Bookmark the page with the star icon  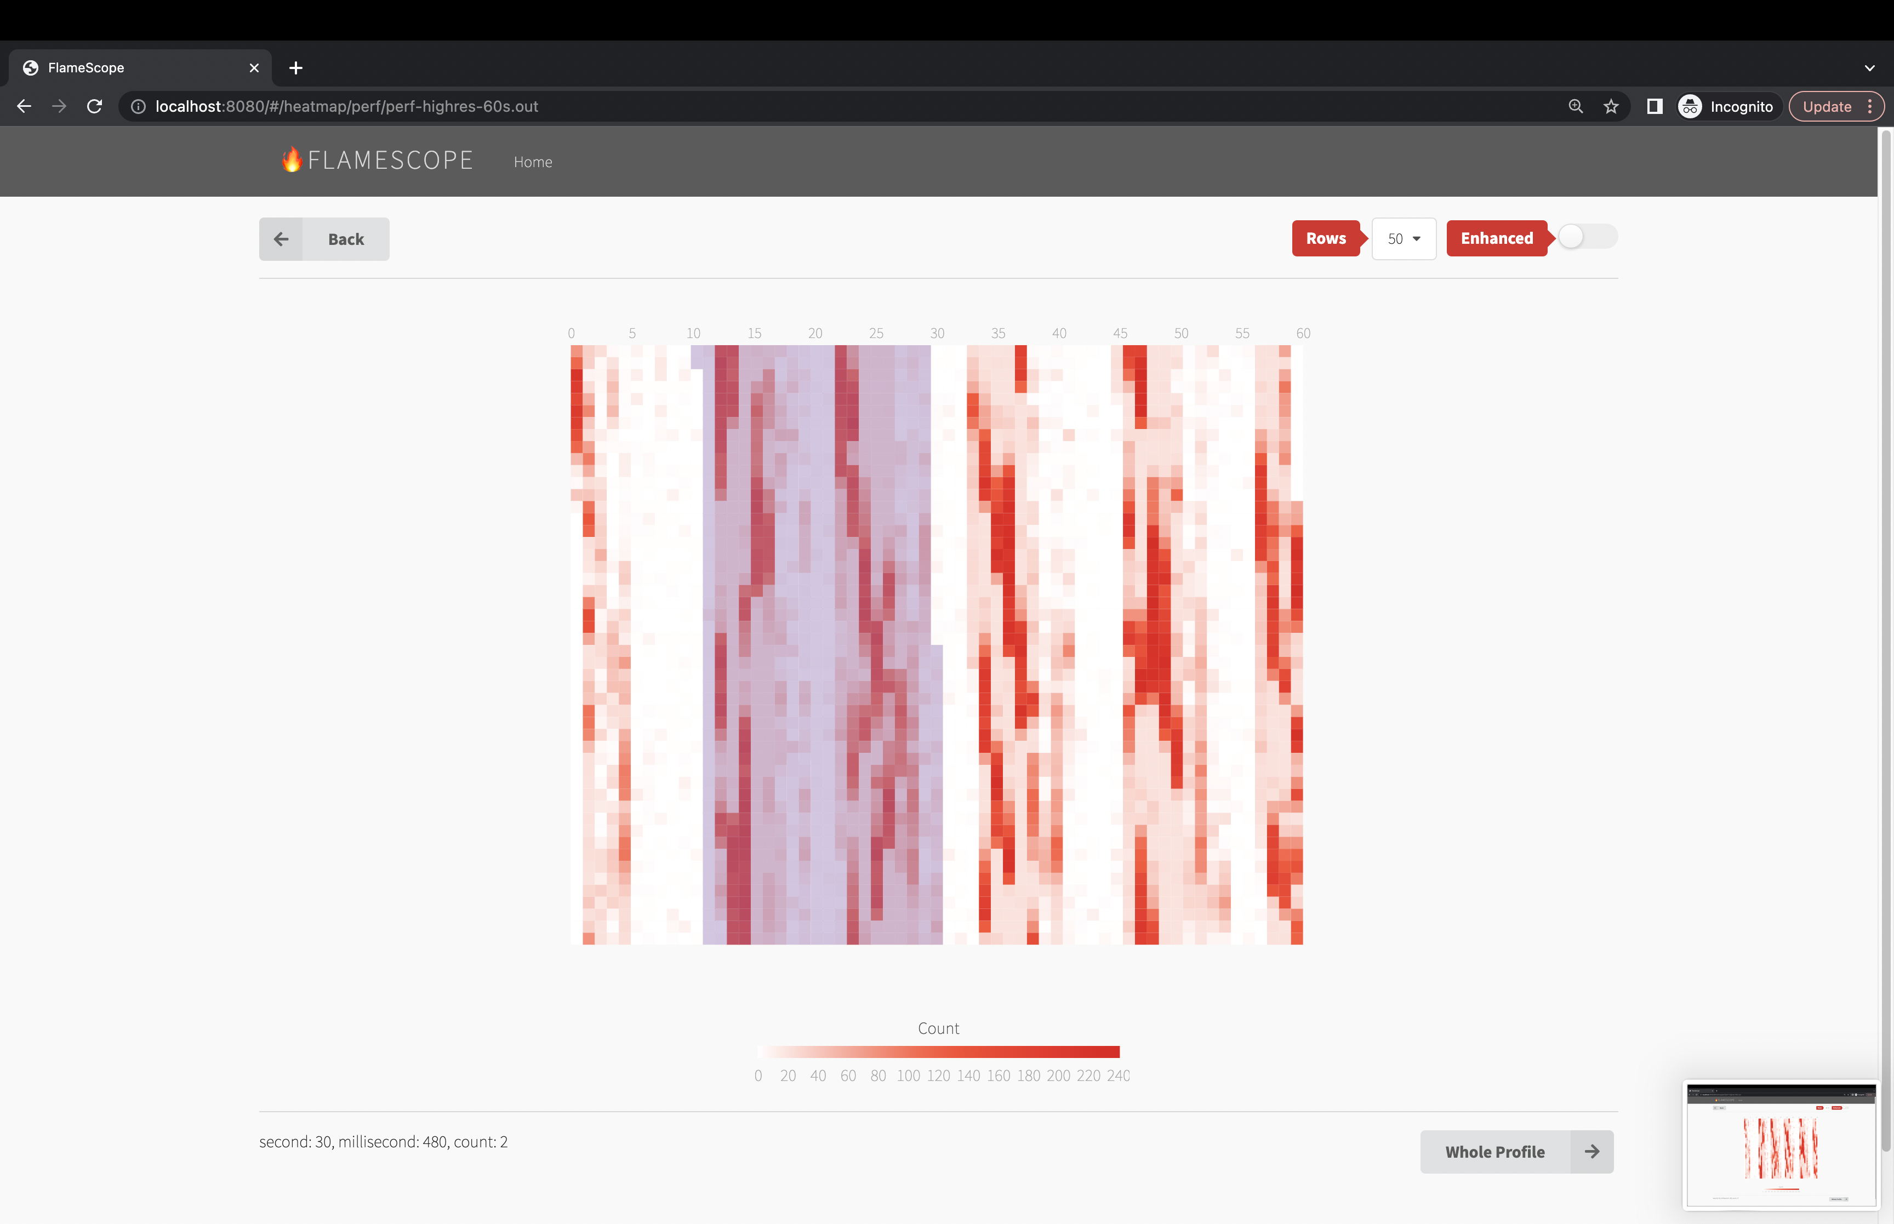1611,106
